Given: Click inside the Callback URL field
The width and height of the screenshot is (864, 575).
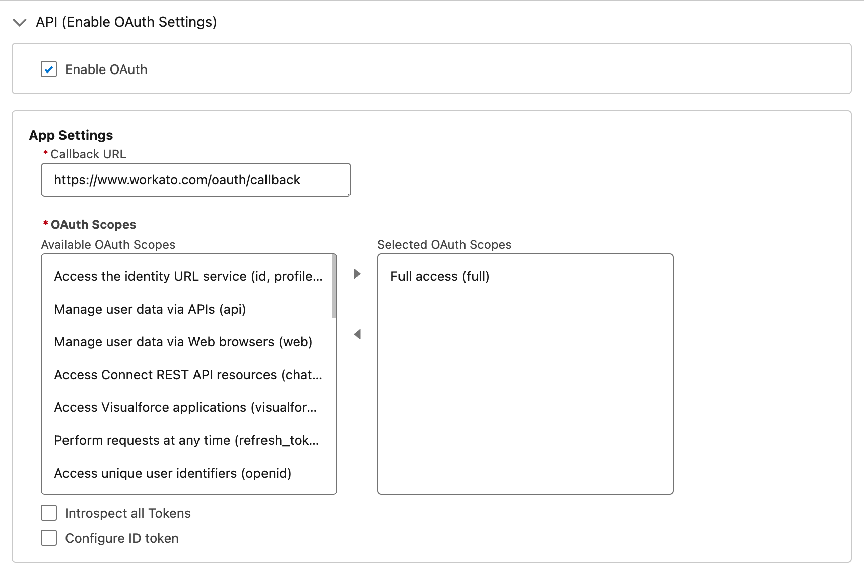Looking at the screenshot, I should (195, 180).
